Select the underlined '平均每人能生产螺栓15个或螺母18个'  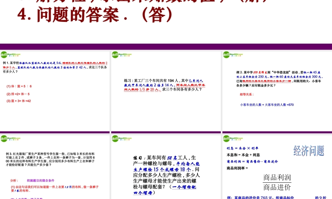click(x=166, y=166)
